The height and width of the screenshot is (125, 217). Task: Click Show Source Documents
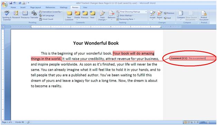[191, 15]
